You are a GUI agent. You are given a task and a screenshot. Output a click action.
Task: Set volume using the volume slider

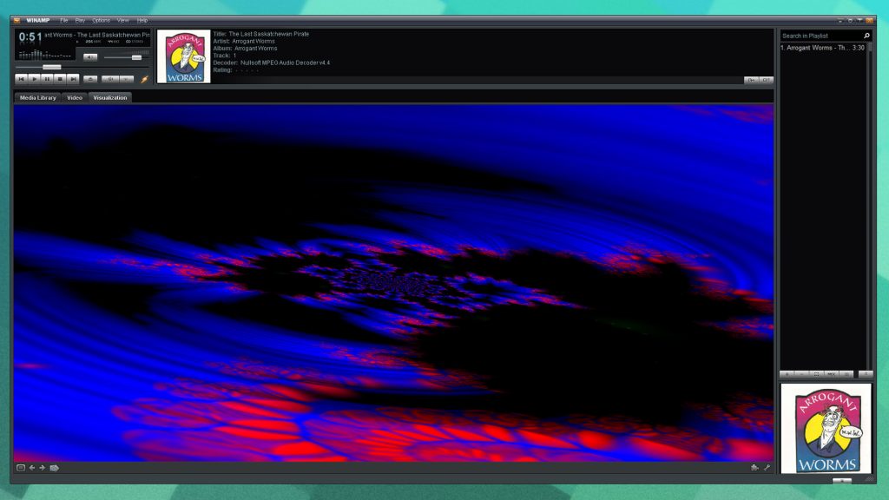click(135, 57)
